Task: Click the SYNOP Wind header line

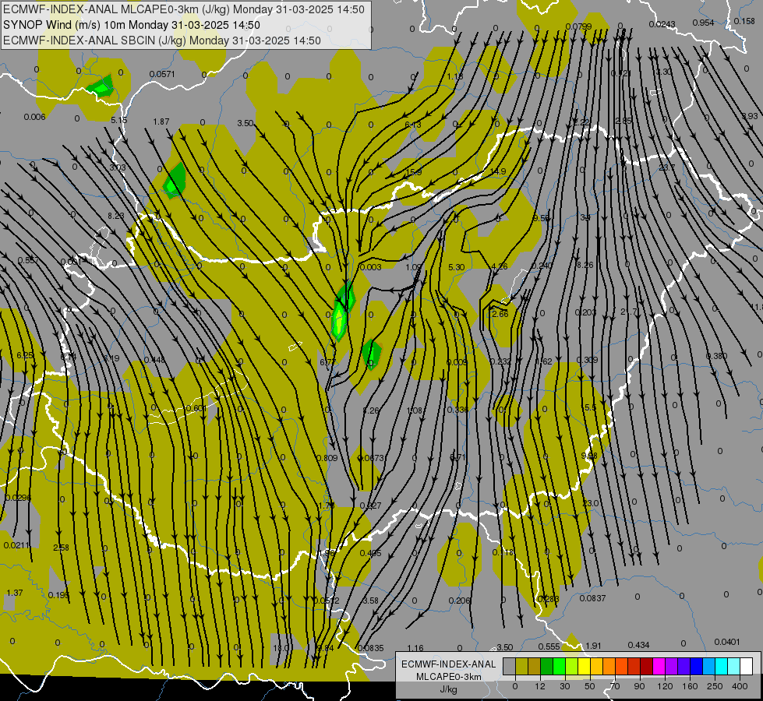Action: pos(132,25)
